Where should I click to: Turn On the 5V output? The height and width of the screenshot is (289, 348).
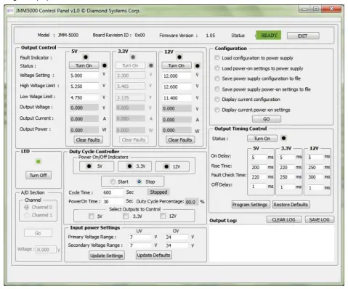pyautogui.click(x=84, y=65)
